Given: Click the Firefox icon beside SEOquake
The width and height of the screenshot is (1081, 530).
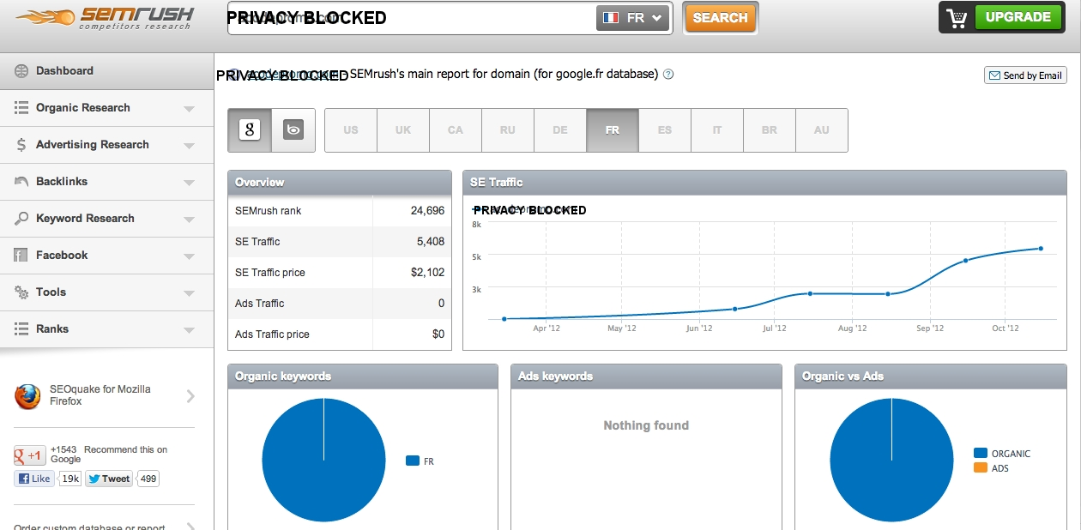Looking at the screenshot, I should [27, 395].
